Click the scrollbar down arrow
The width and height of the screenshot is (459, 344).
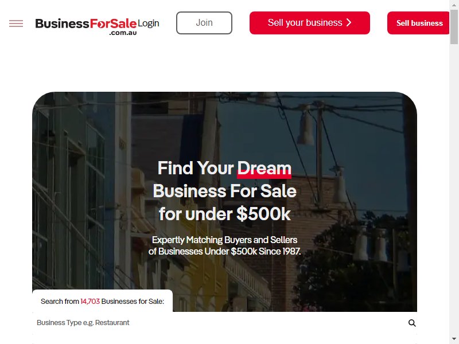coord(454,338)
